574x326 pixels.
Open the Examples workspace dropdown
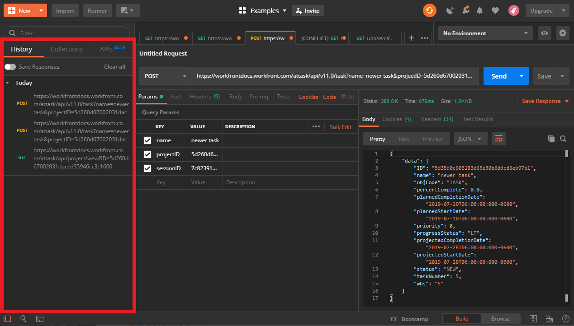tap(263, 10)
